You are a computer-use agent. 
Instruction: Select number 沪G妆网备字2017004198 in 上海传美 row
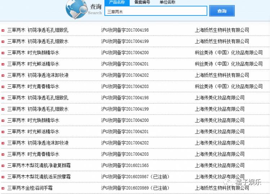(125, 98)
